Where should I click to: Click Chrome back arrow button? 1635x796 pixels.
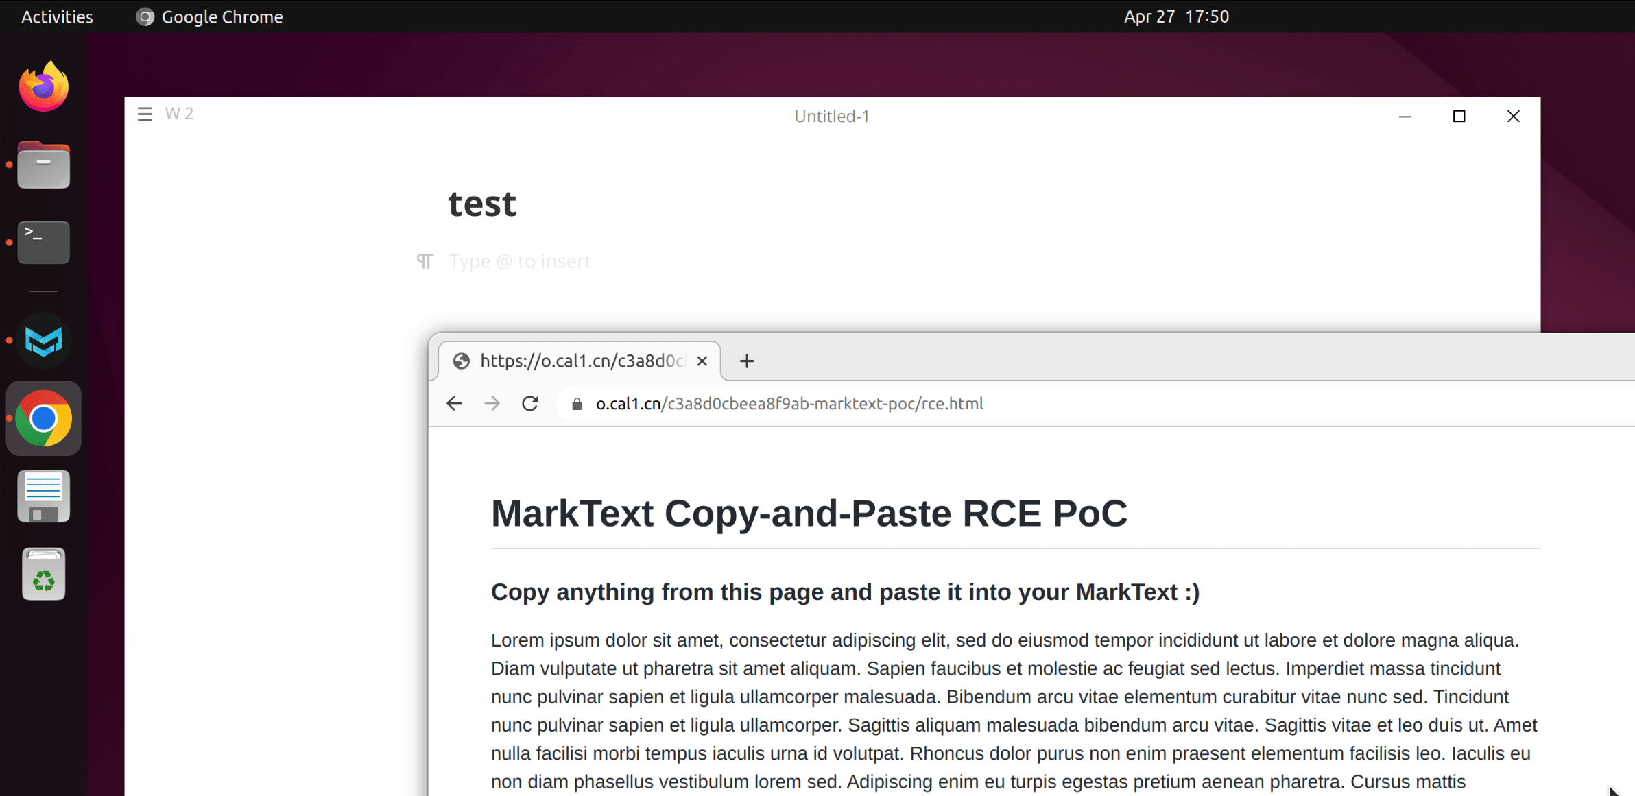click(454, 404)
